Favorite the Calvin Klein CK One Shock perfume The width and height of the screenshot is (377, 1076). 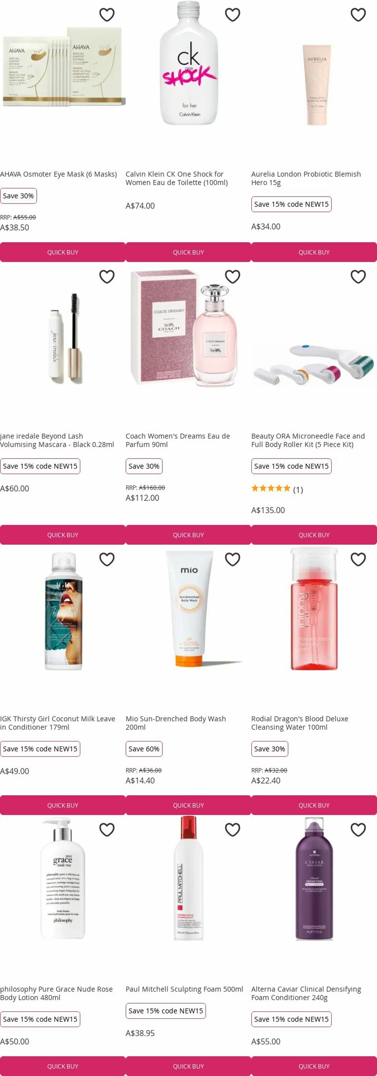pos(233,15)
